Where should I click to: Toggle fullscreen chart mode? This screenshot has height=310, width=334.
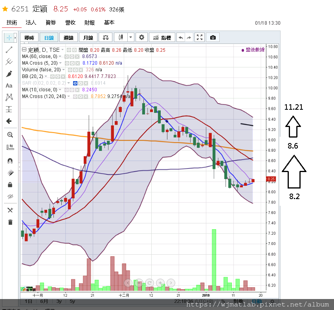coord(200,38)
